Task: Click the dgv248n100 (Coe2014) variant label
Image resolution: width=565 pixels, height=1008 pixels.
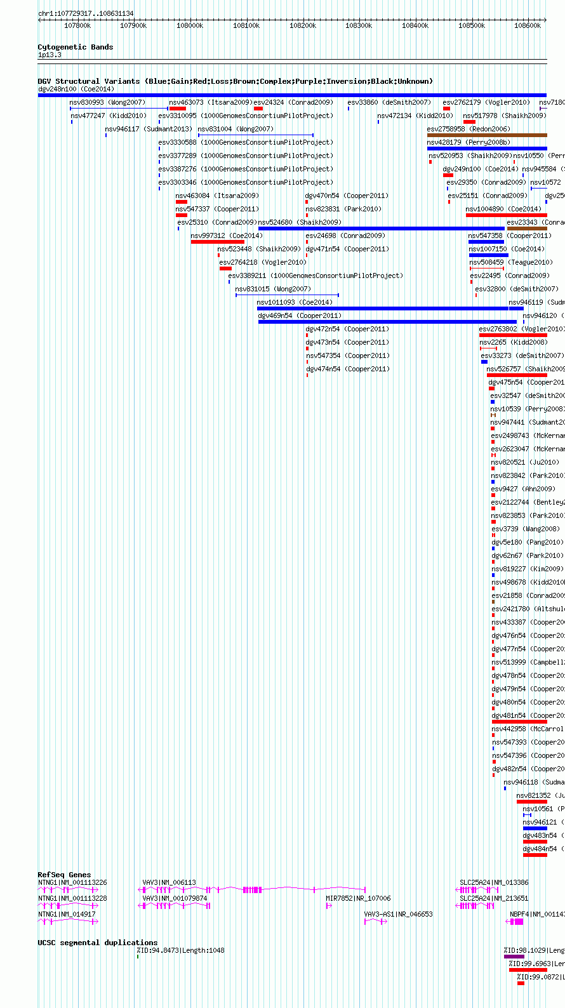Action: point(76,89)
